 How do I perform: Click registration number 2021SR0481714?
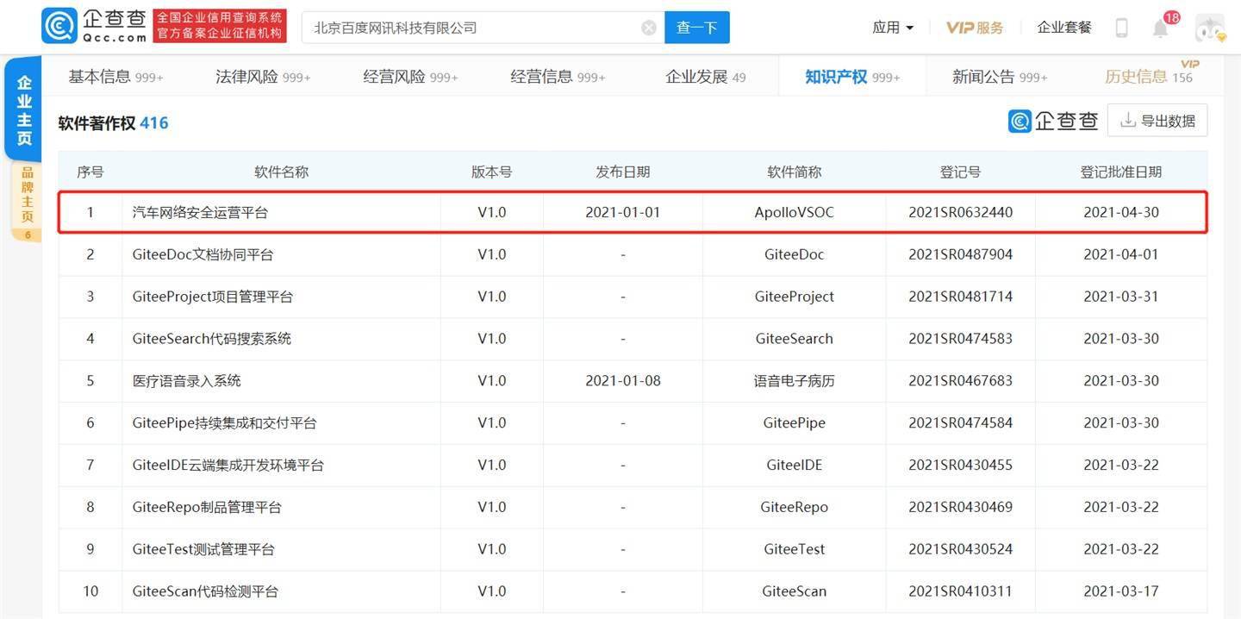tap(960, 297)
